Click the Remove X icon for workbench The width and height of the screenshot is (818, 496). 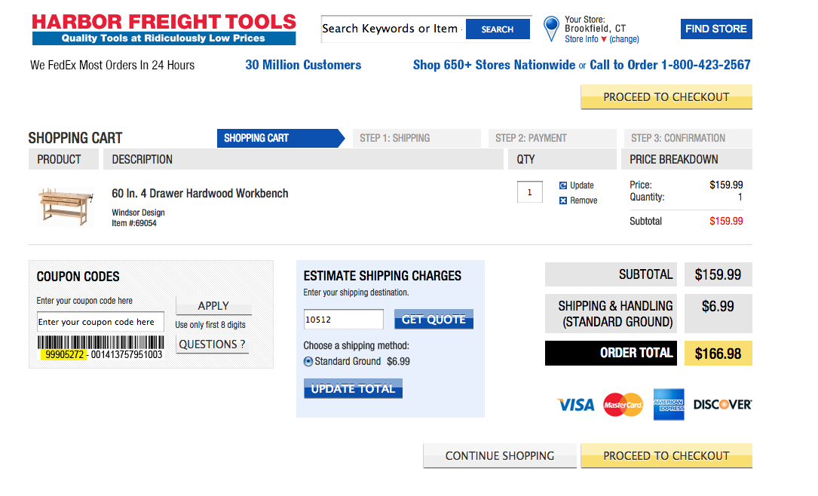563,201
